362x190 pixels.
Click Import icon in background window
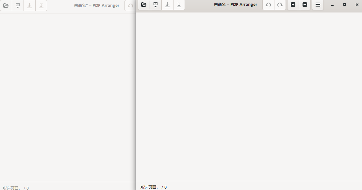point(18,6)
